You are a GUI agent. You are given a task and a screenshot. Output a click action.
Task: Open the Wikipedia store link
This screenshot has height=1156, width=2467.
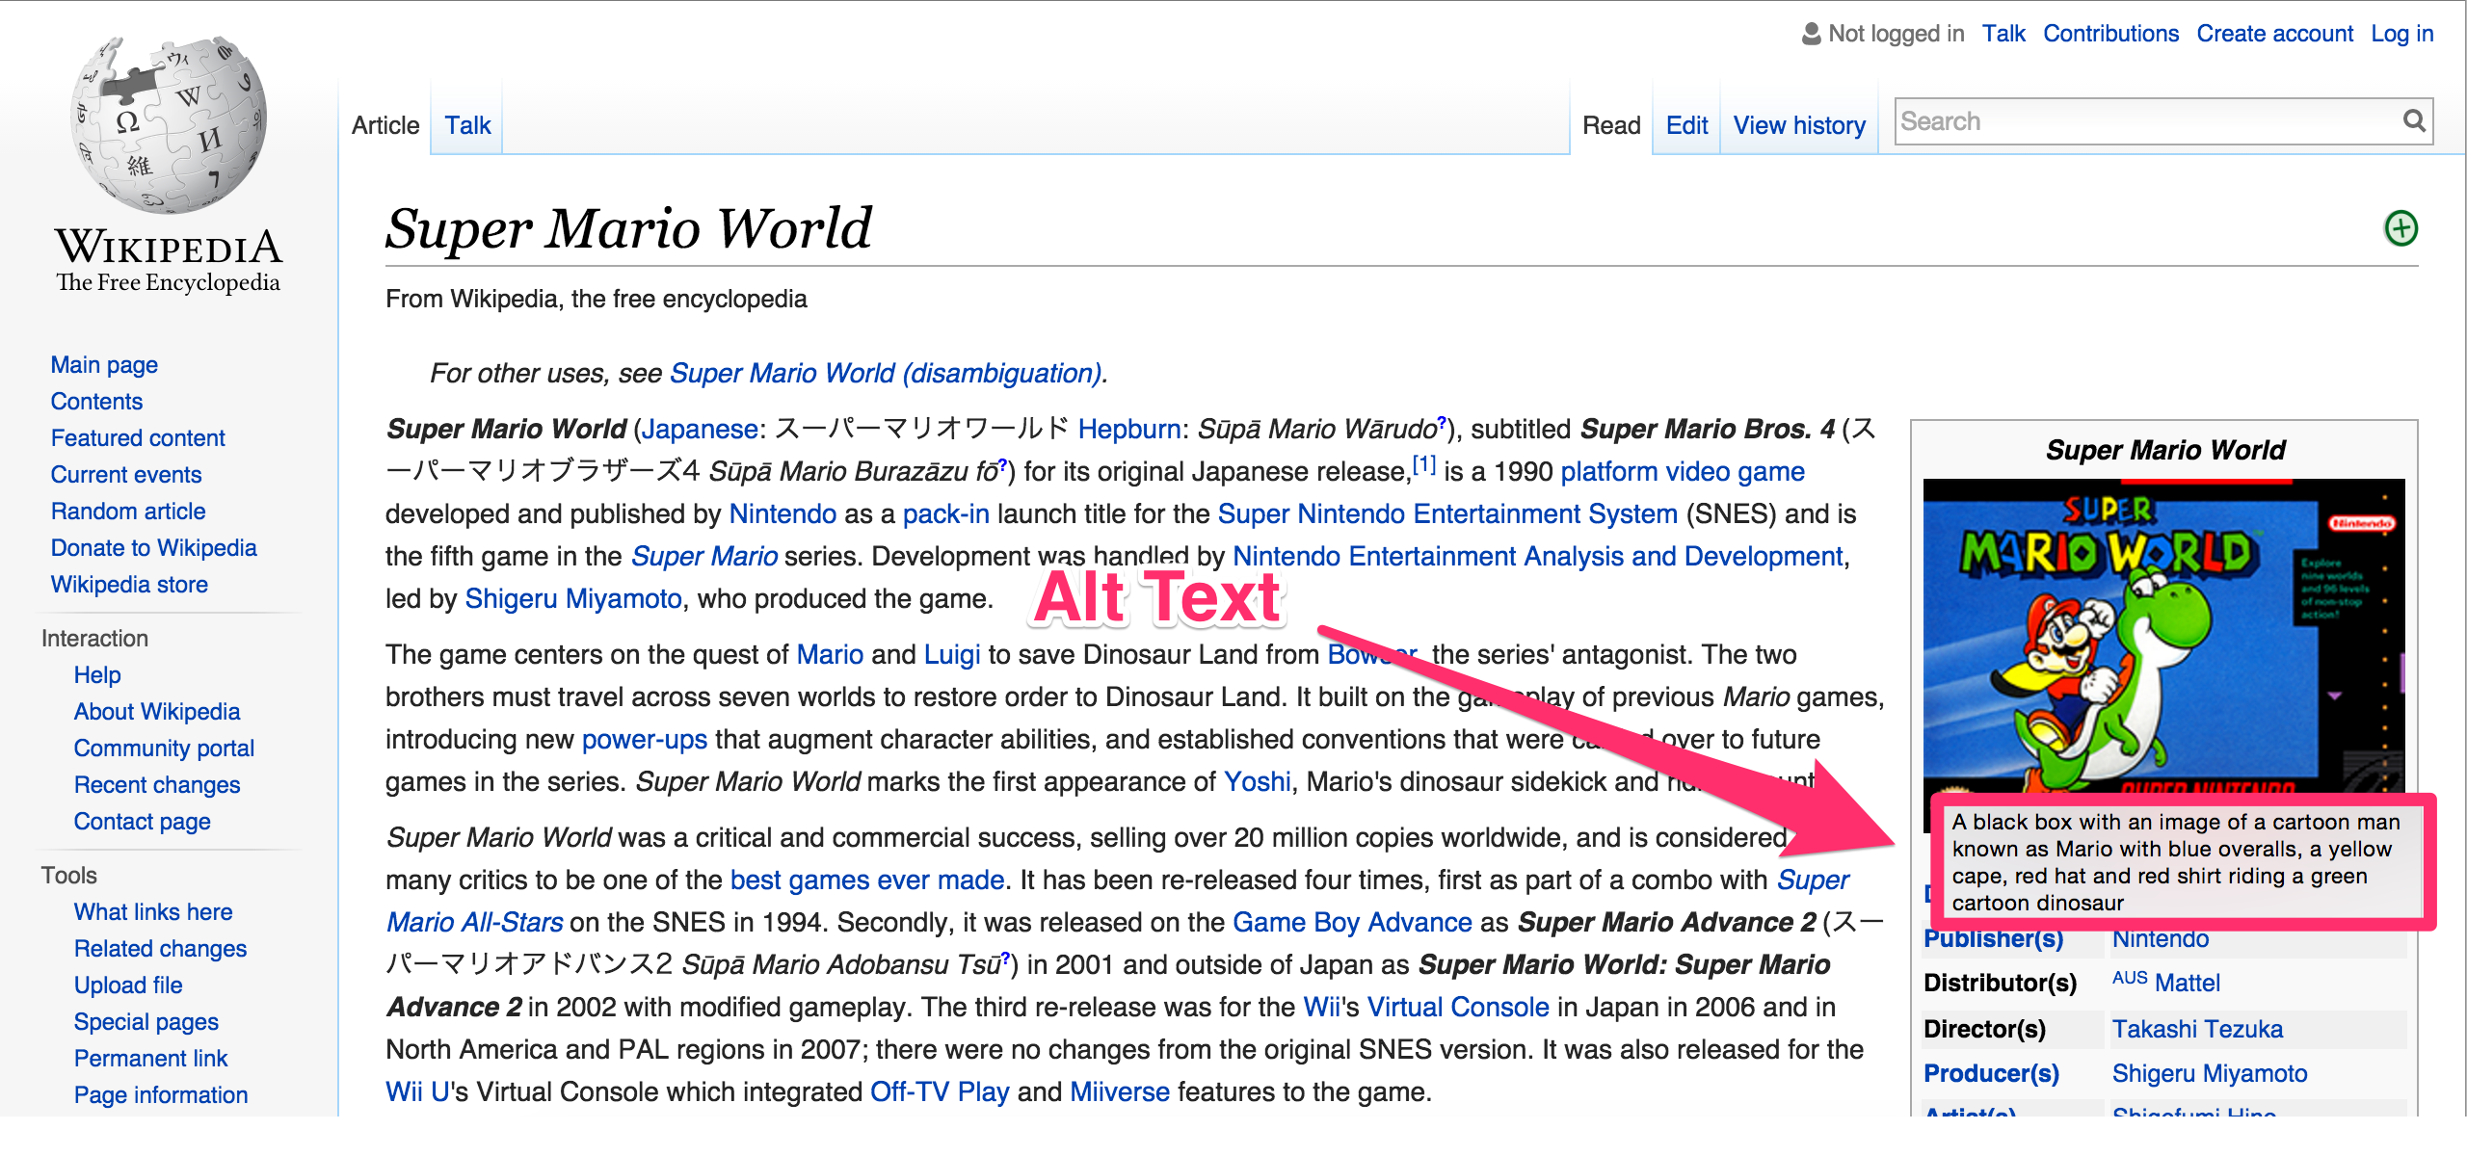(x=129, y=585)
